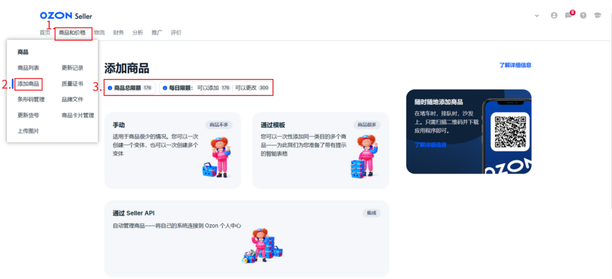This screenshot has width=612, height=279.
Task: Click the 商品总限额 176 limit chip
Action: 130,88
